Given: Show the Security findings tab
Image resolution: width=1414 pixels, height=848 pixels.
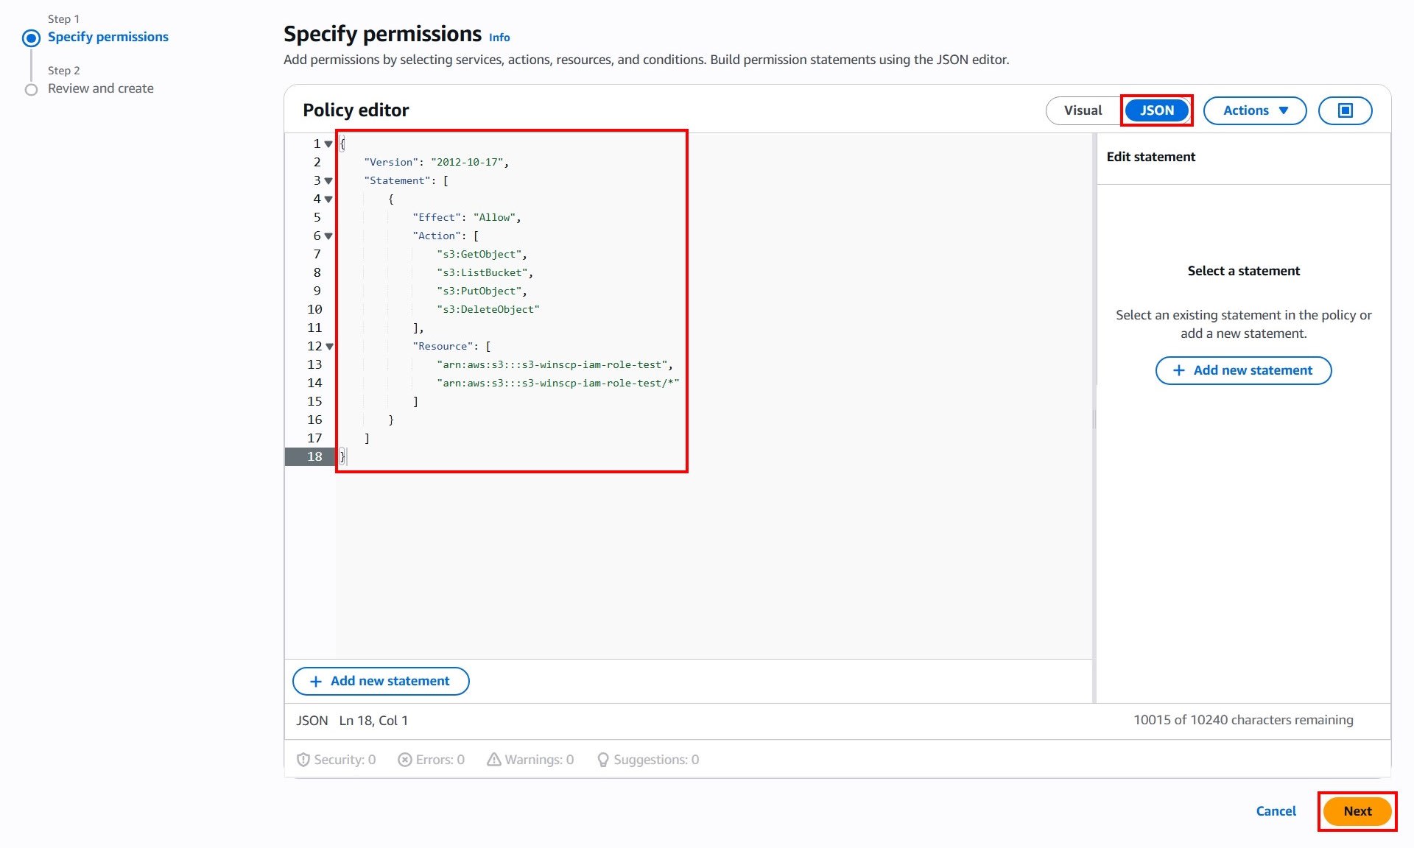Looking at the screenshot, I should tap(336, 760).
